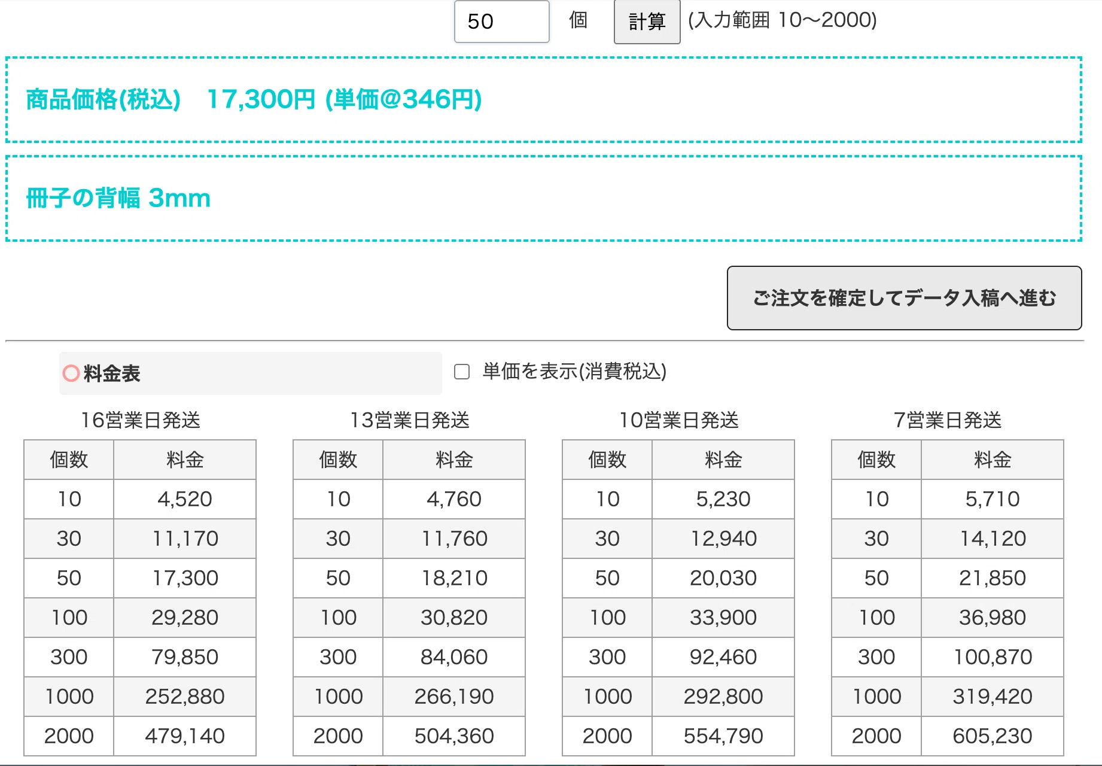Click price 29,280 for 100 units
This screenshot has width=1102, height=766.
point(185,618)
